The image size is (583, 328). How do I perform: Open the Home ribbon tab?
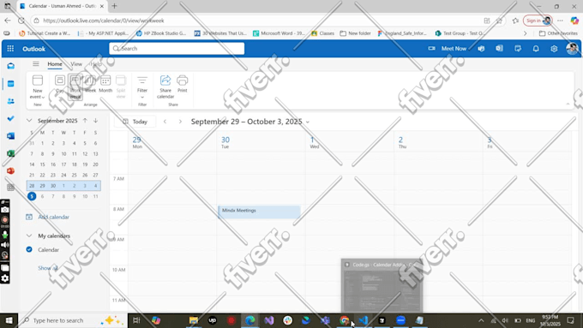(x=55, y=64)
